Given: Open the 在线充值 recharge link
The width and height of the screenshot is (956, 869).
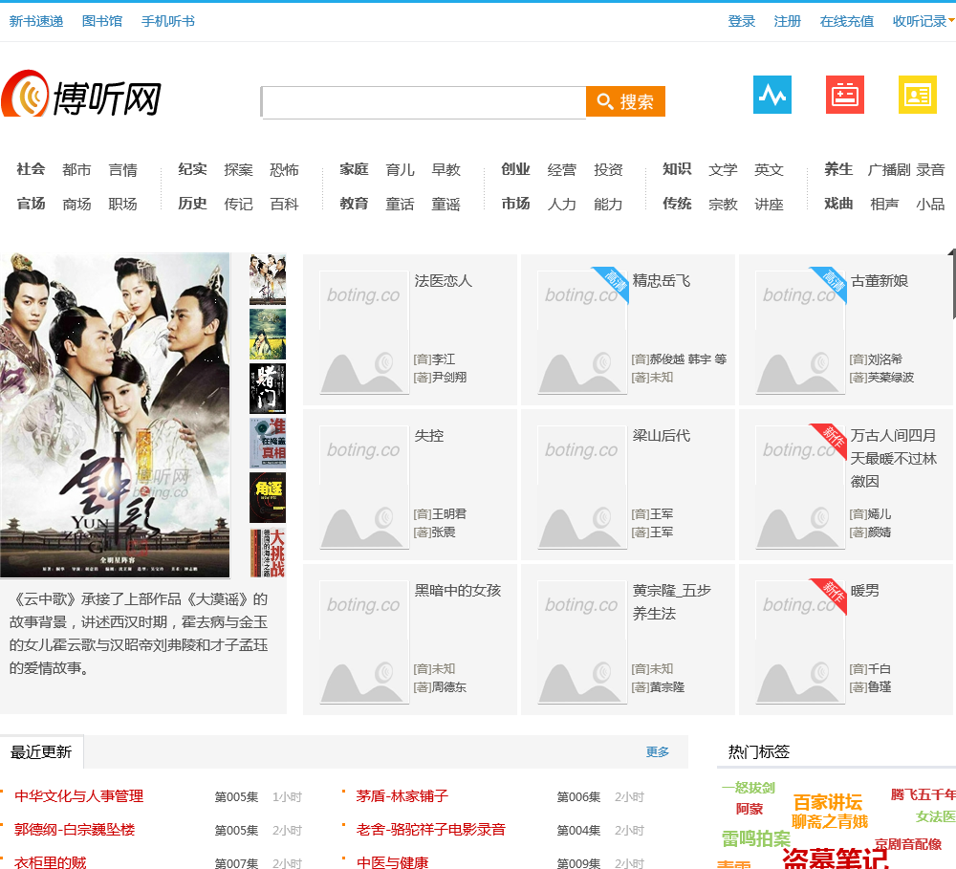Looking at the screenshot, I should coord(846,21).
